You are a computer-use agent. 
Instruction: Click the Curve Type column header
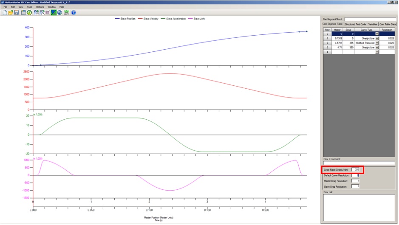pos(366,30)
